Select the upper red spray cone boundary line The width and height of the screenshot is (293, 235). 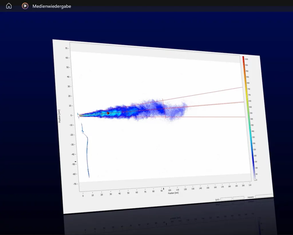coord(200,94)
